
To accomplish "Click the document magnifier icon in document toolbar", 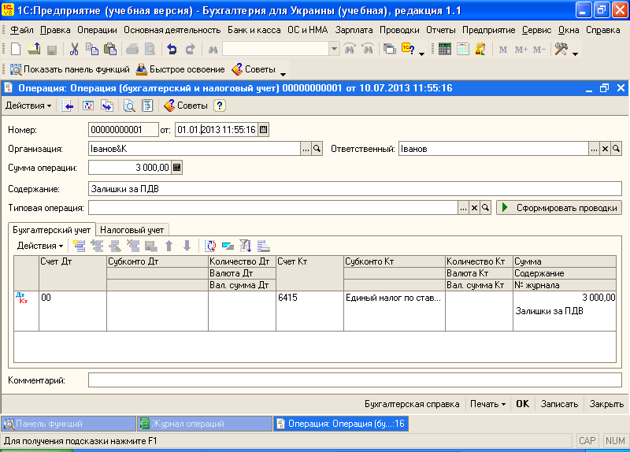I will 129,106.
